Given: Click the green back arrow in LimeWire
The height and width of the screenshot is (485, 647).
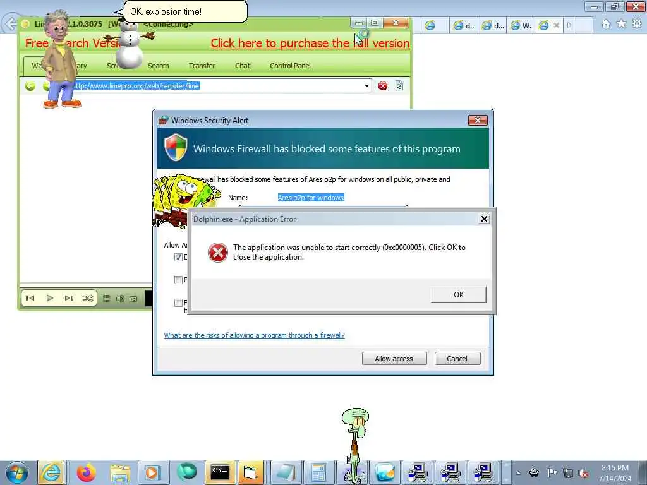Looking at the screenshot, I should click(x=30, y=86).
